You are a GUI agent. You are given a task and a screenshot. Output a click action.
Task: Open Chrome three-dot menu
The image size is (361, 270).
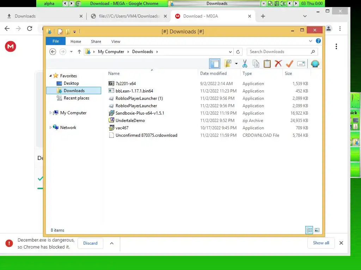click(x=340, y=28)
